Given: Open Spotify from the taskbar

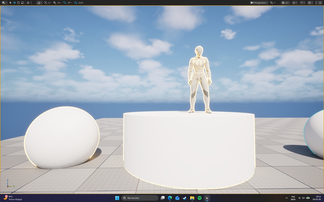Looking at the screenshot, I should (199, 198).
